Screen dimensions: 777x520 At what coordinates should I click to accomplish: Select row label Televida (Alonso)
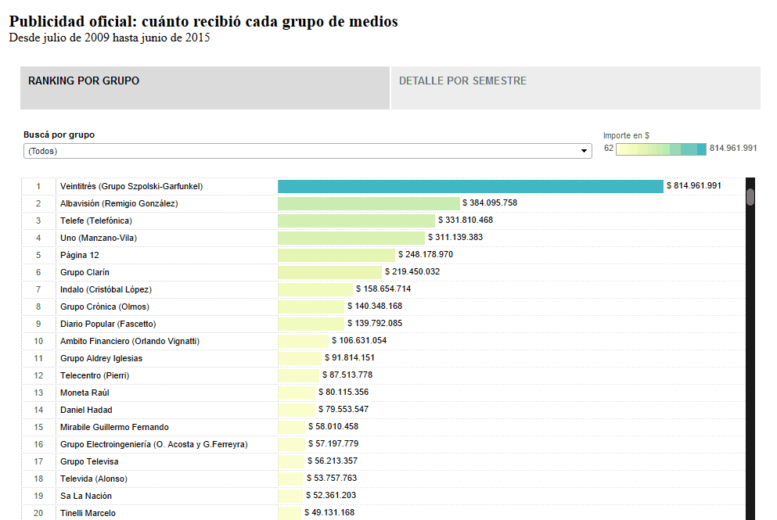point(94,479)
